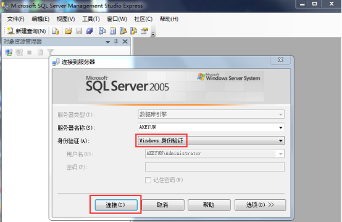The width and height of the screenshot is (342, 222).
Task: Click the 帮助 button in dialog
Action: pos(209,205)
